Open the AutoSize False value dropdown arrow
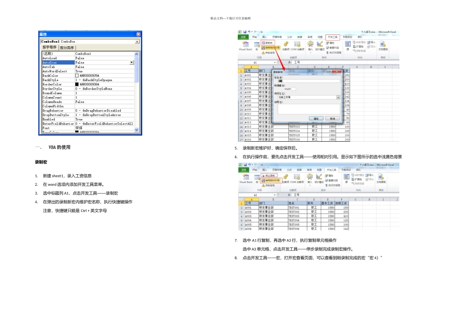Viewport: 461px width, 326px height. [x=132, y=62]
